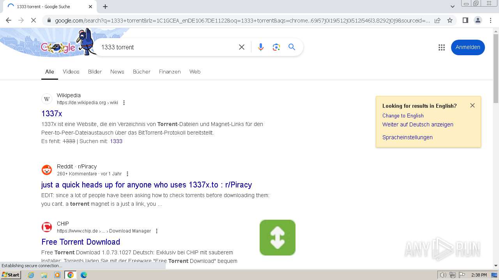Click the CHIP source name text
The image size is (499, 280).
(63, 224)
